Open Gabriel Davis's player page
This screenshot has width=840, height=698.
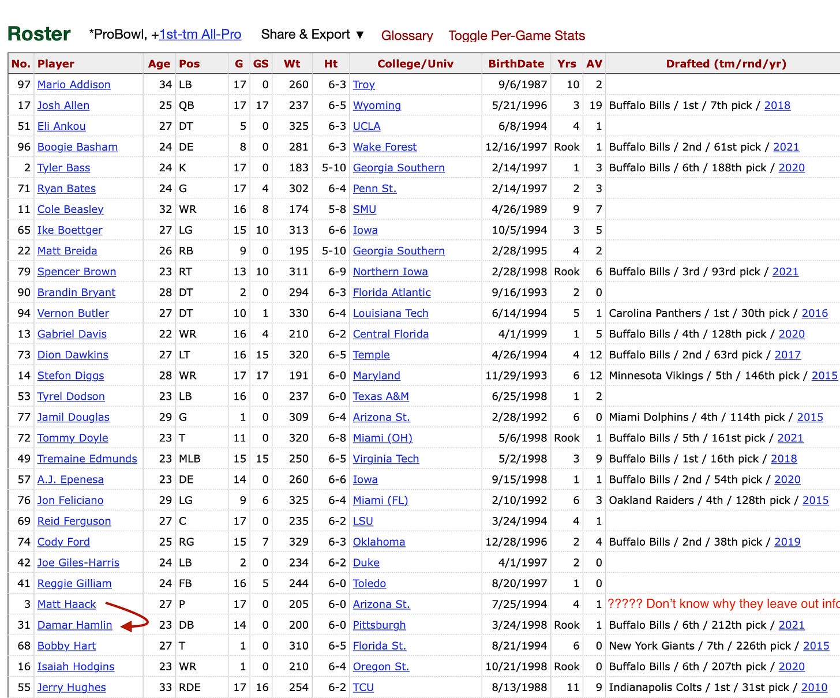click(72, 334)
